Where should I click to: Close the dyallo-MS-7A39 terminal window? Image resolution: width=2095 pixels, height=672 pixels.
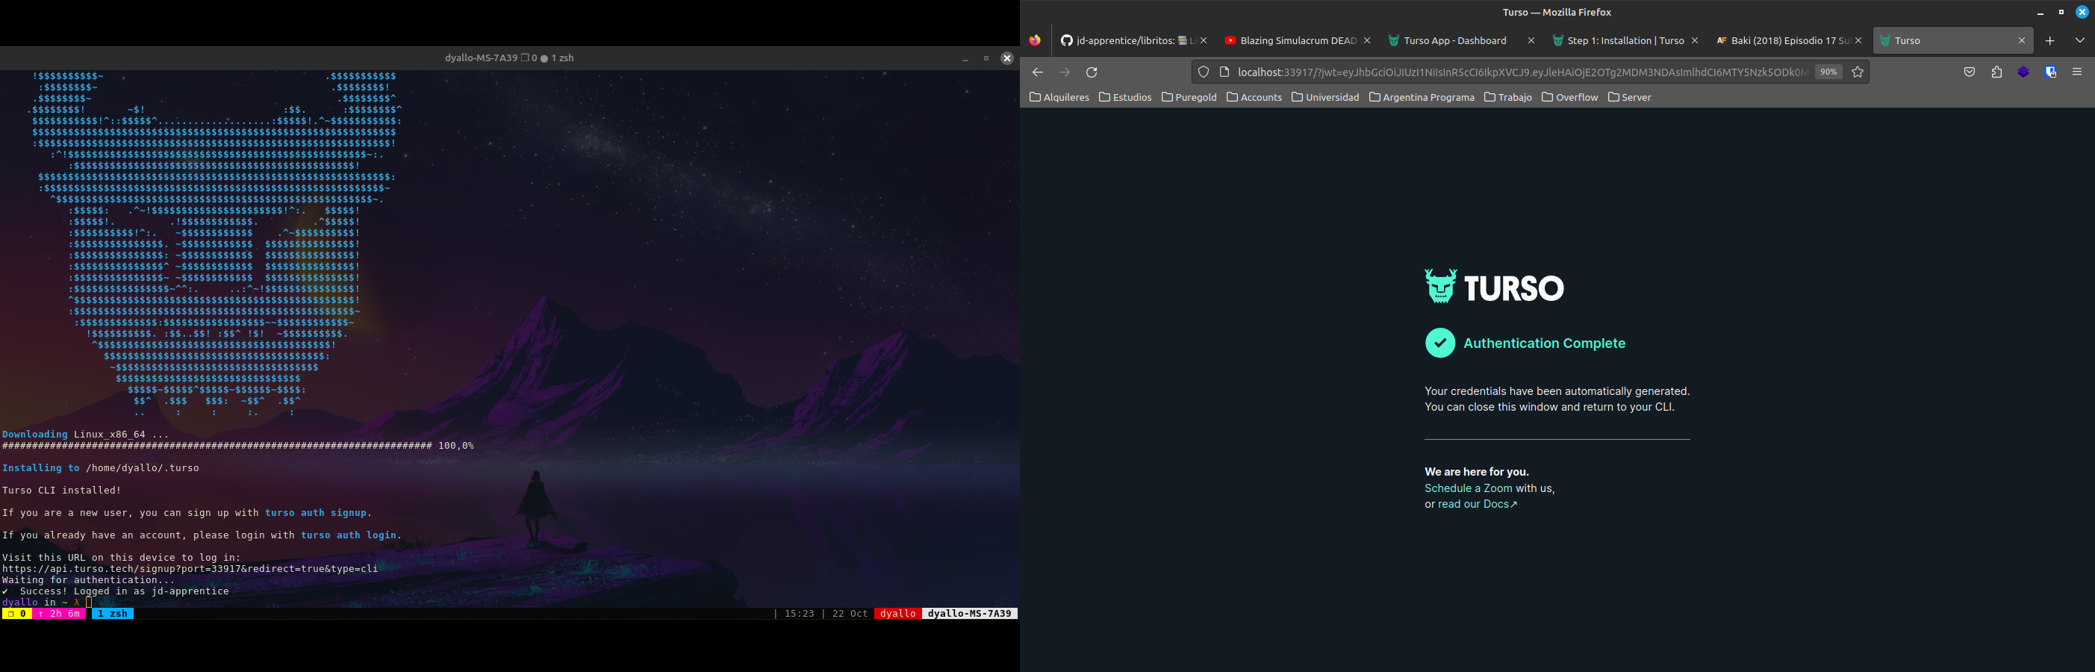pos(1007,58)
